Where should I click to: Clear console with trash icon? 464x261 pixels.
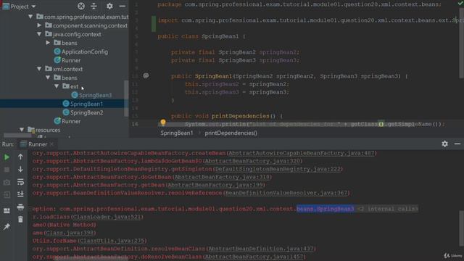(20, 219)
